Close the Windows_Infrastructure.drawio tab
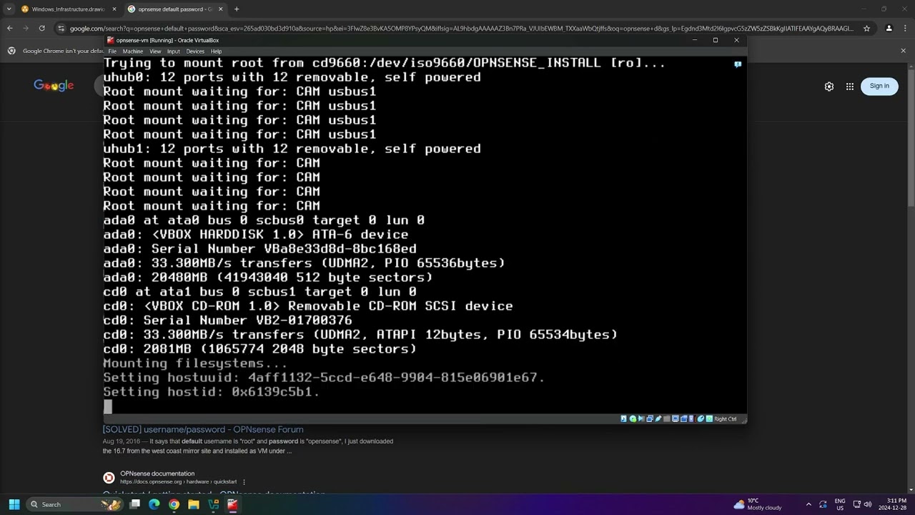The image size is (915, 515). tap(114, 9)
